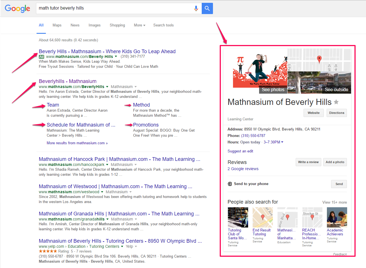
Task: Click Academic Achievers thumbnail
Action: [x=337, y=217]
